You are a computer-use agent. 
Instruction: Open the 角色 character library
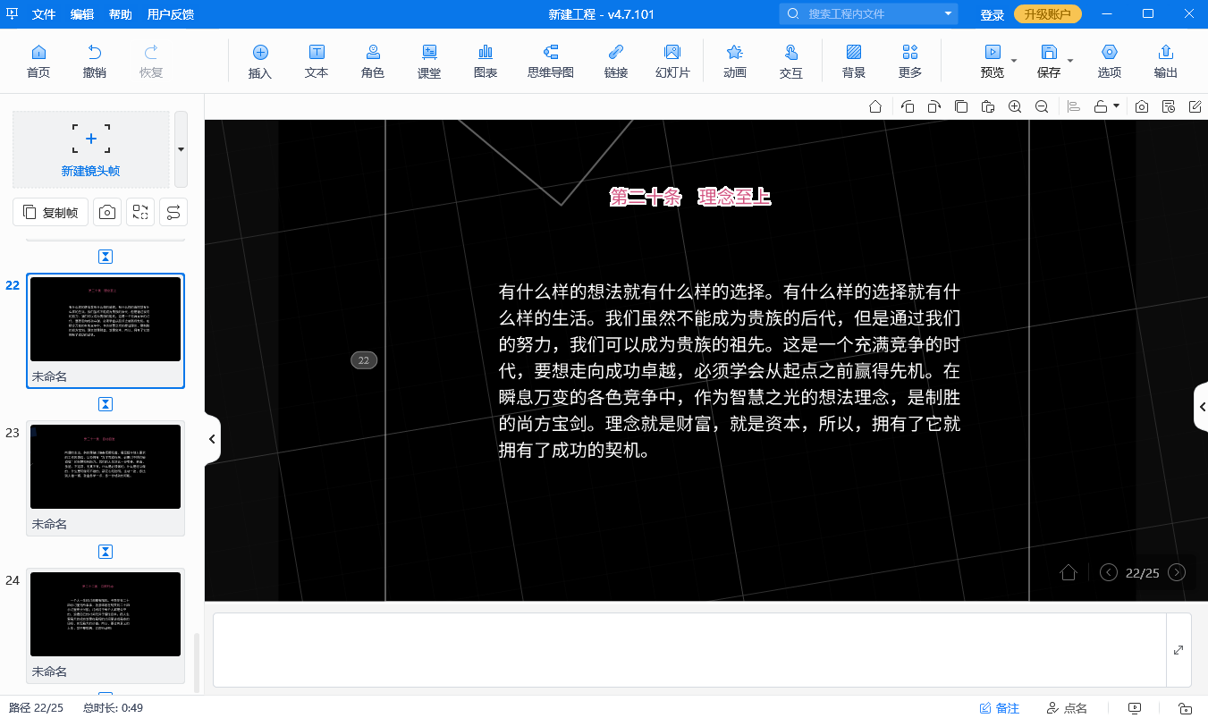(373, 62)
